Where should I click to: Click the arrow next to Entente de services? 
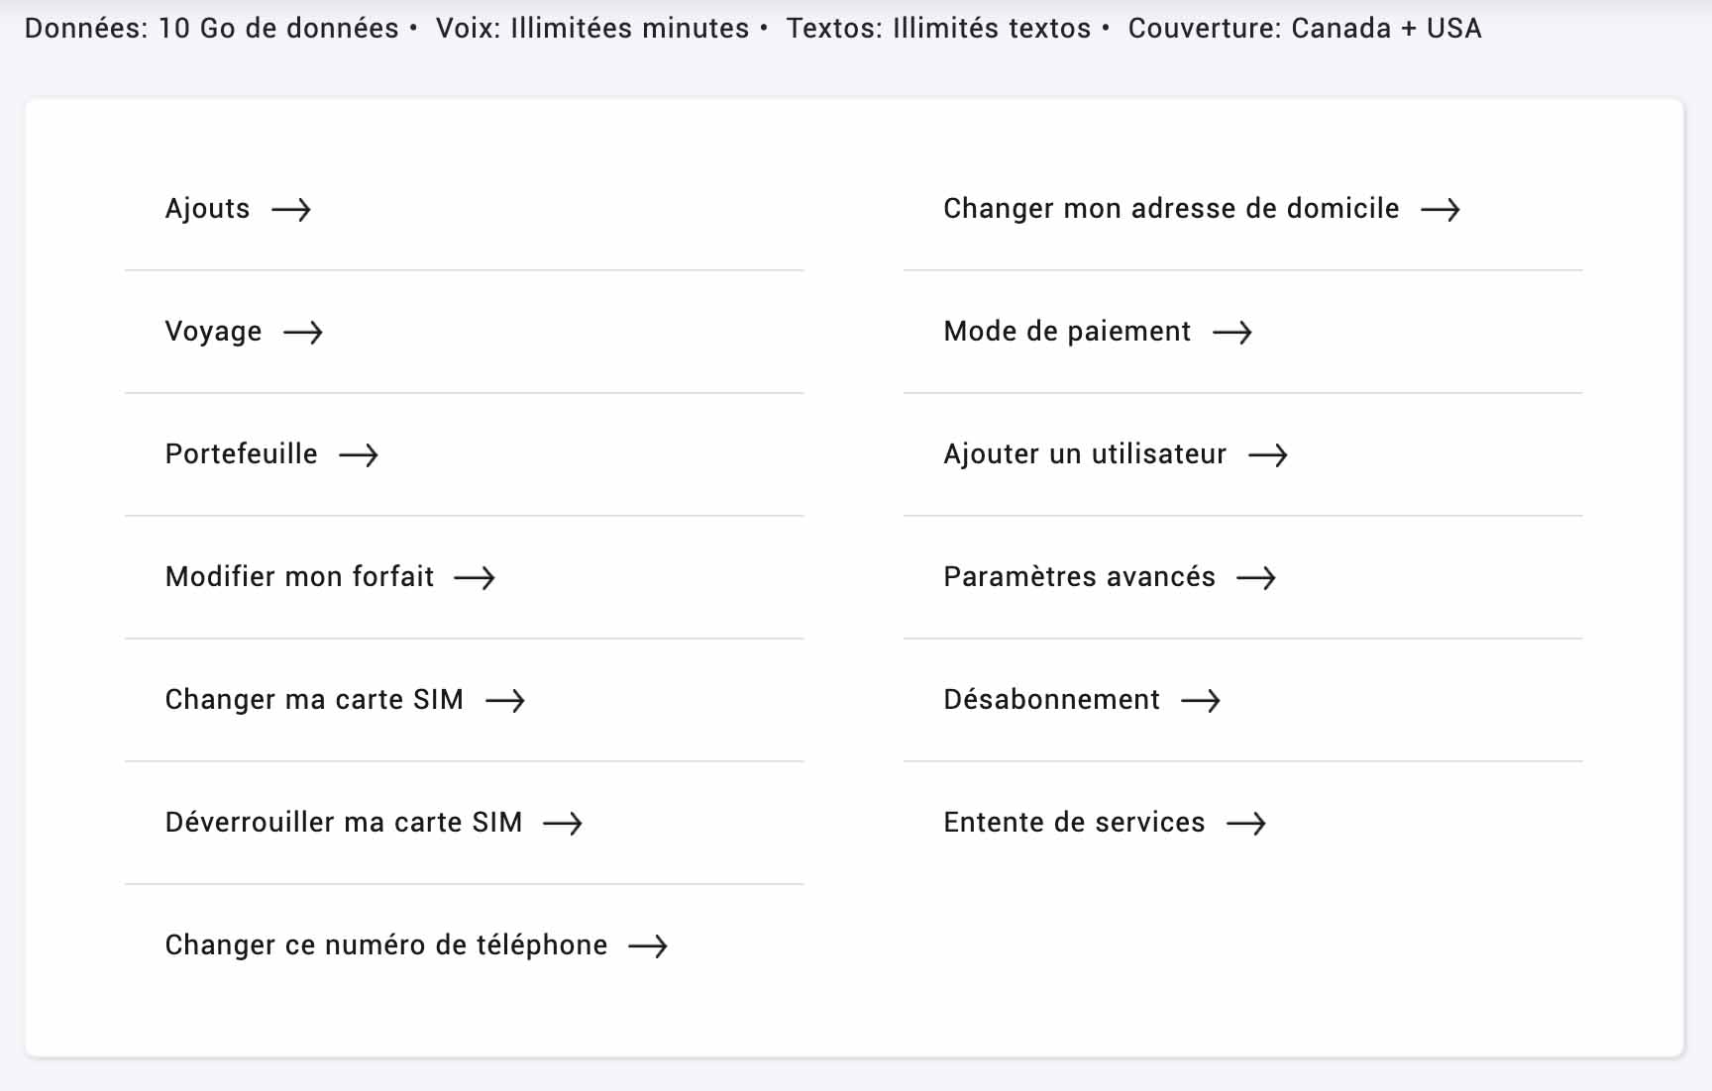point(1246,824)
